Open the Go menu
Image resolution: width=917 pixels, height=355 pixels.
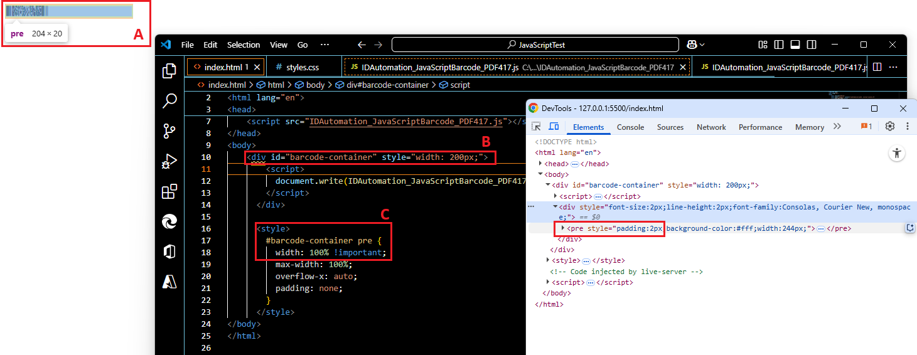point(303,45)
